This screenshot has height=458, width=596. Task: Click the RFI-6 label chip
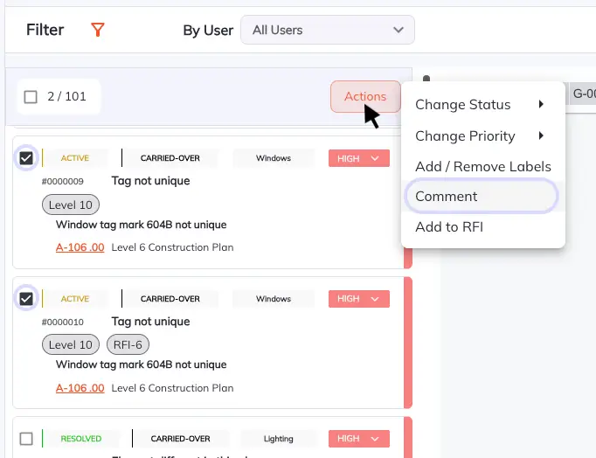[x=128, y=344]
